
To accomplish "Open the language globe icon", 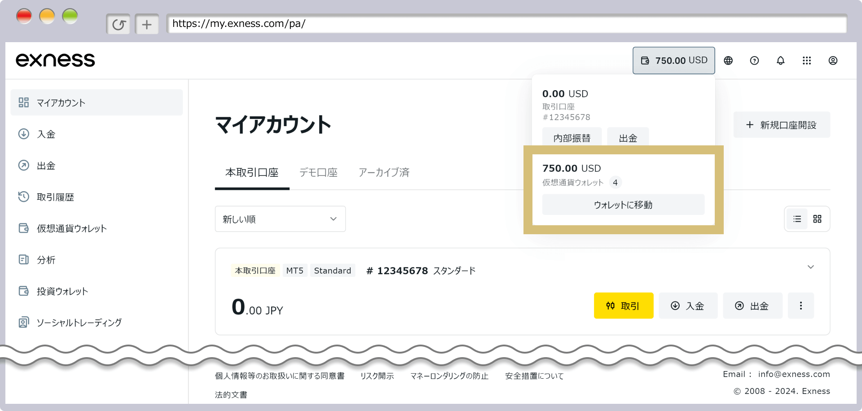I will [x=728, y=61].
